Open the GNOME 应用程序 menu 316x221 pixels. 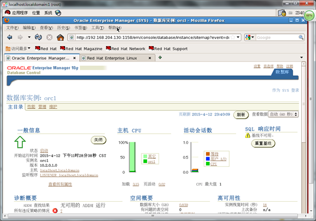(17, 13)
